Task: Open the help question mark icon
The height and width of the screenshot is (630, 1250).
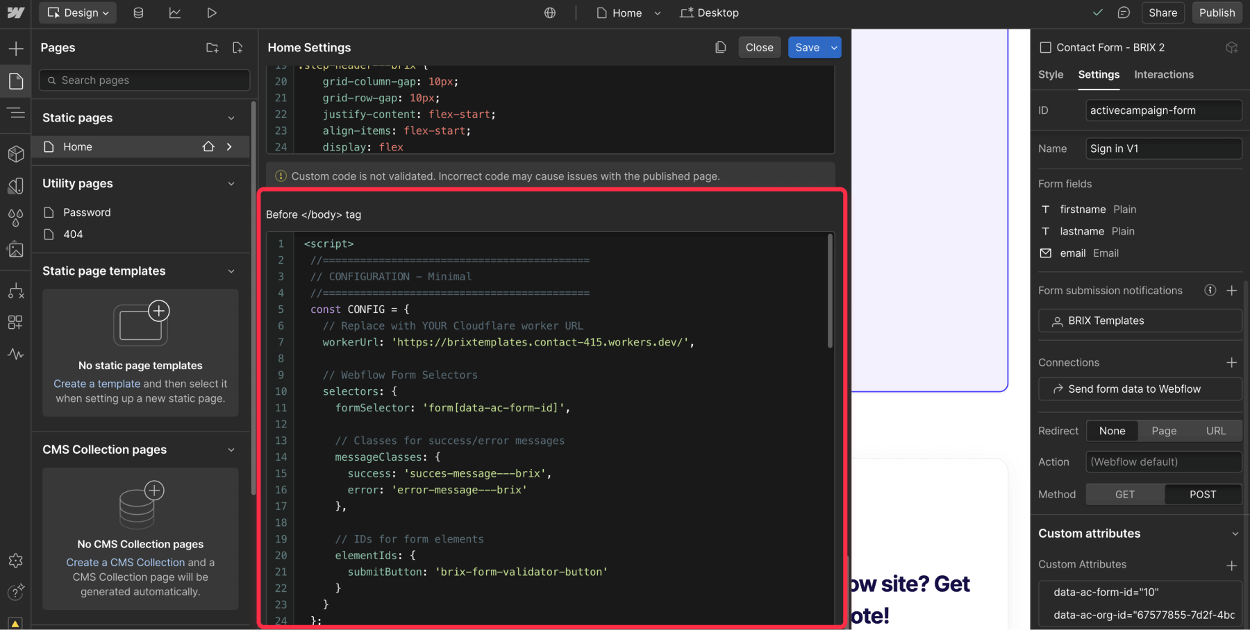Action: 15,592
